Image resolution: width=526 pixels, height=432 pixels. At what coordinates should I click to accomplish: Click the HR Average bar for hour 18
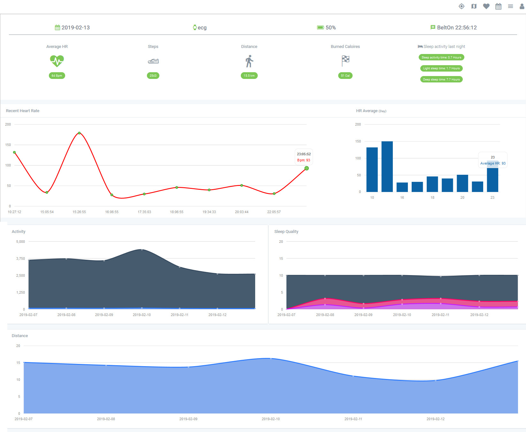tap(432, 184)
